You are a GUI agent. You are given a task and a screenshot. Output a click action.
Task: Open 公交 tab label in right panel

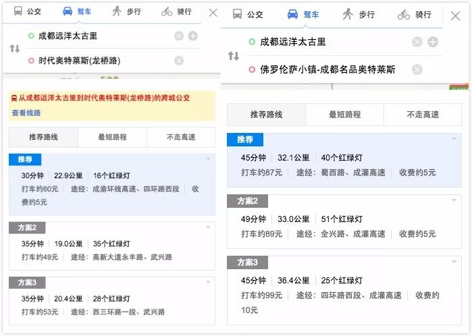point(255,14)
